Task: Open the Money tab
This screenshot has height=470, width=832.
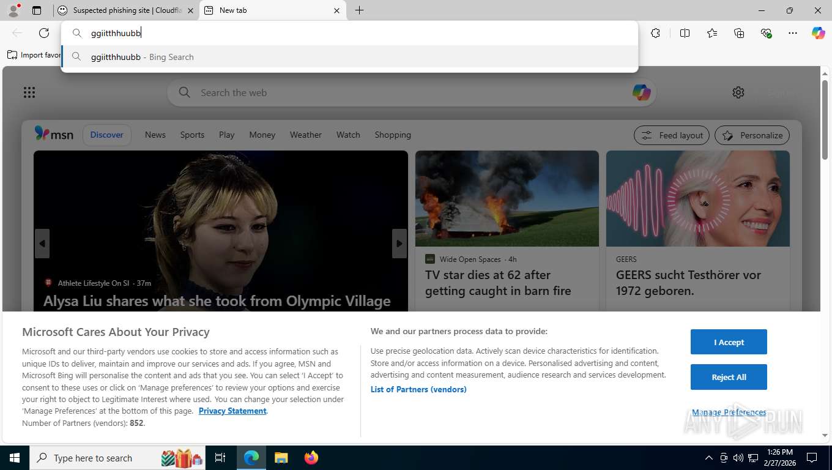Action: pos(262,135)
